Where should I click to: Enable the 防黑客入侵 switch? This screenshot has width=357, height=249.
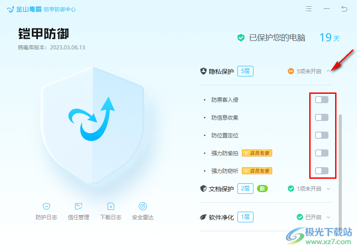pyautogui.click(x=322, y=100)
